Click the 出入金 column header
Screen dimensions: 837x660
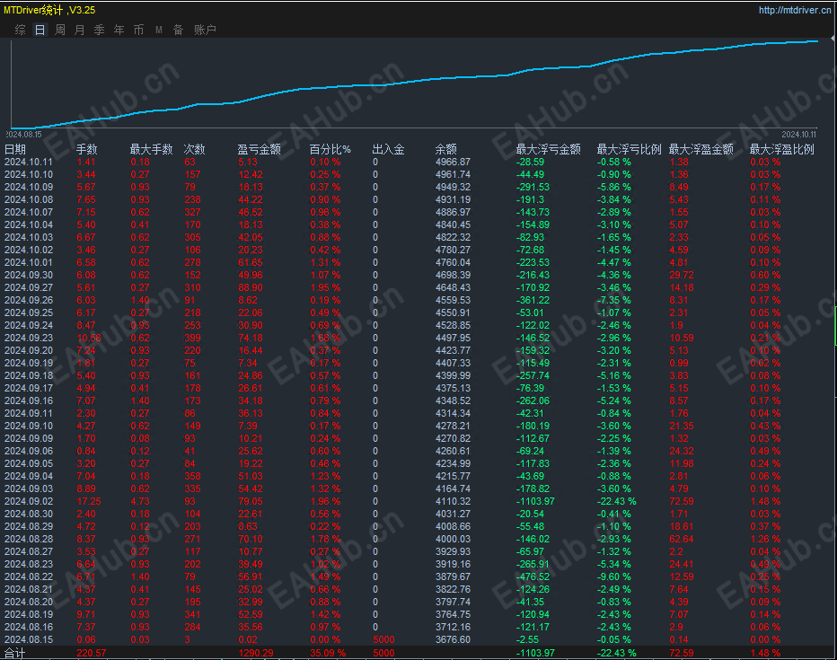coord(388,149)
